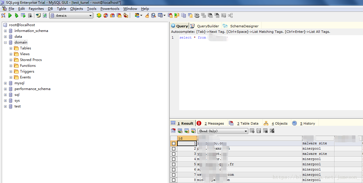
Task: Tick the checkbox for result row 5
Action: 174,164
